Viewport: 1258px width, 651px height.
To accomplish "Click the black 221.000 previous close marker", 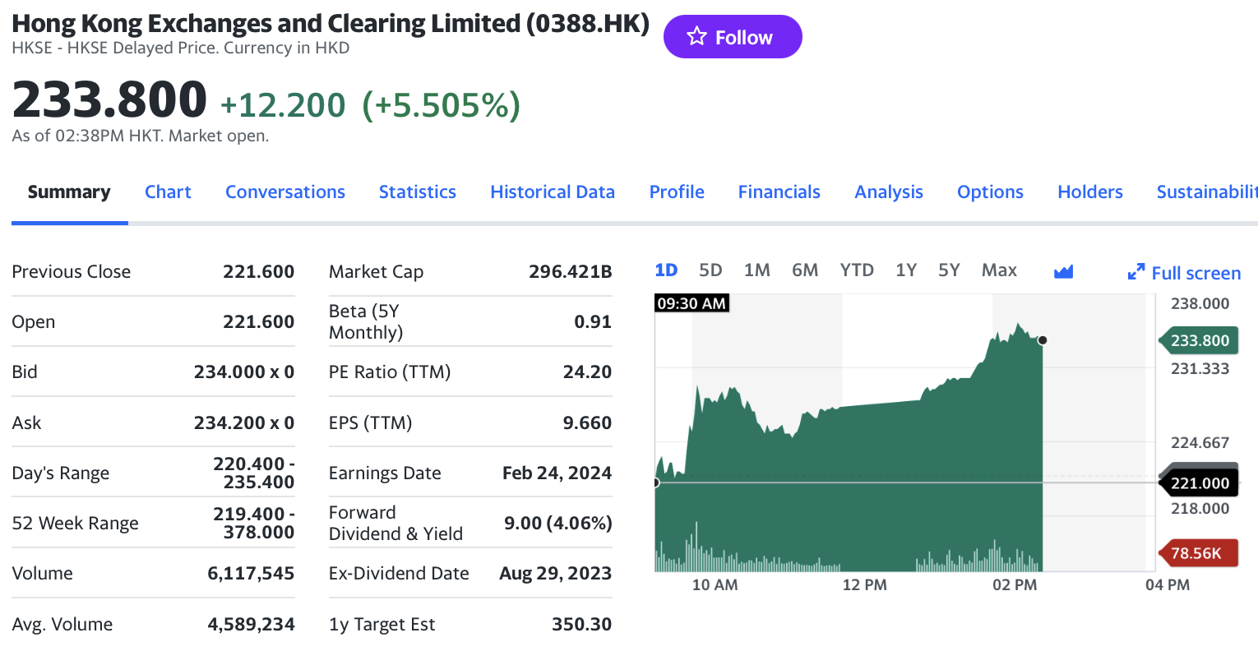I will point(1199,483).
